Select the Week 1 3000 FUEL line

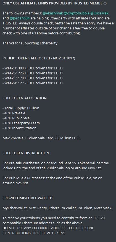33,68
